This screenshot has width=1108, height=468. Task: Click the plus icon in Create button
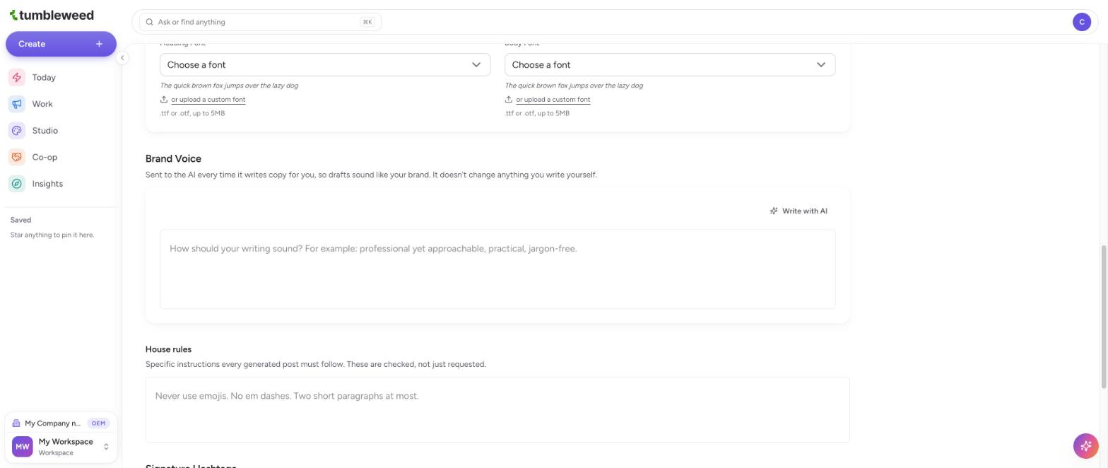click(99, 44)
